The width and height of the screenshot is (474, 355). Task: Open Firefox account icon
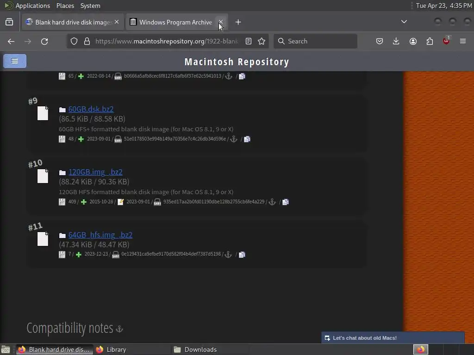[x=413, y=41]
